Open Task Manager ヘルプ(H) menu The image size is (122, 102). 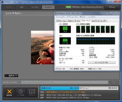pyautogui.click(x=91, y=17)
